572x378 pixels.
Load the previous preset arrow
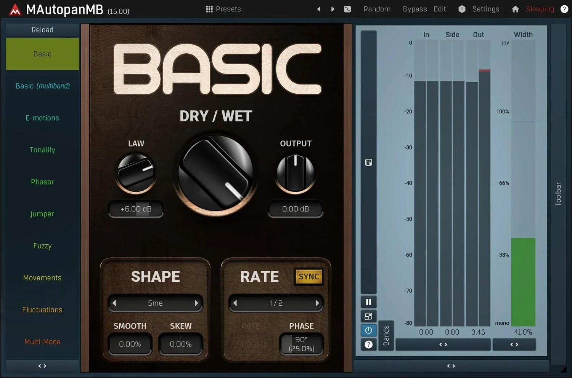pyautogui.click(x=319, y=9)
